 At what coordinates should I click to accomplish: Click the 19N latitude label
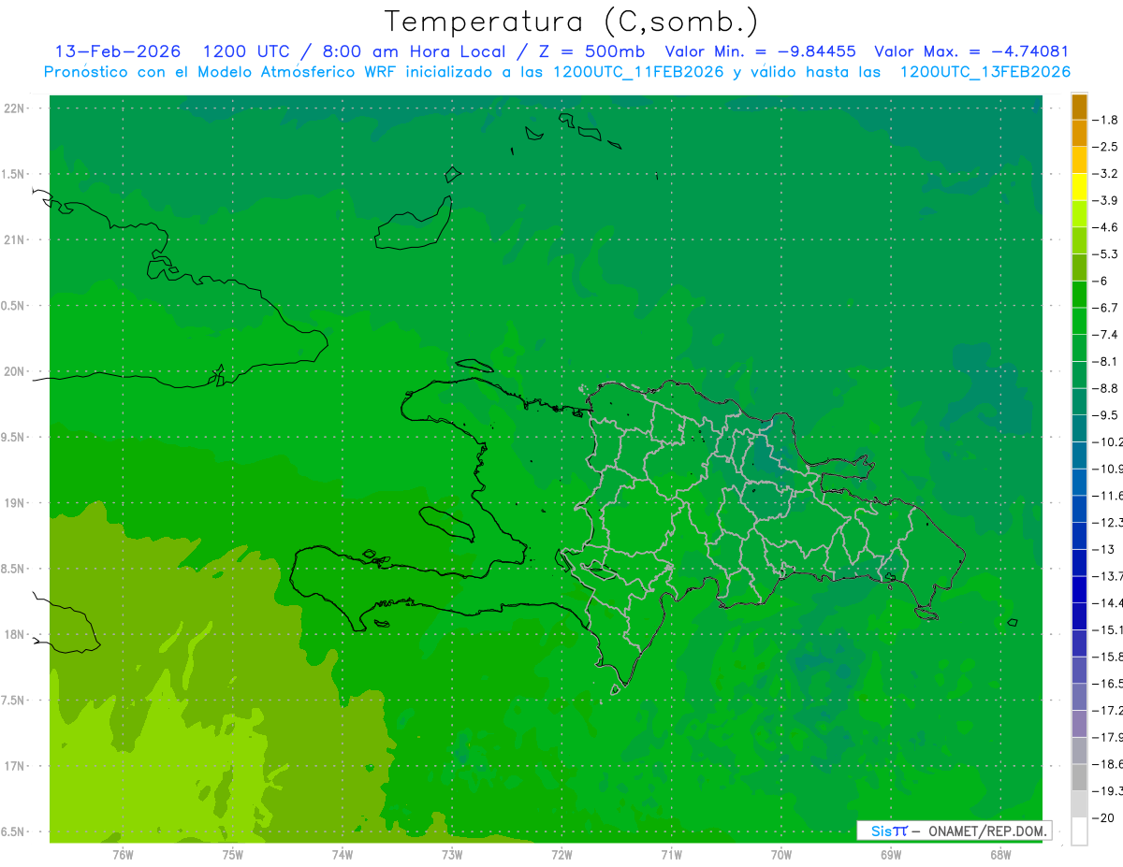point(16,503)
